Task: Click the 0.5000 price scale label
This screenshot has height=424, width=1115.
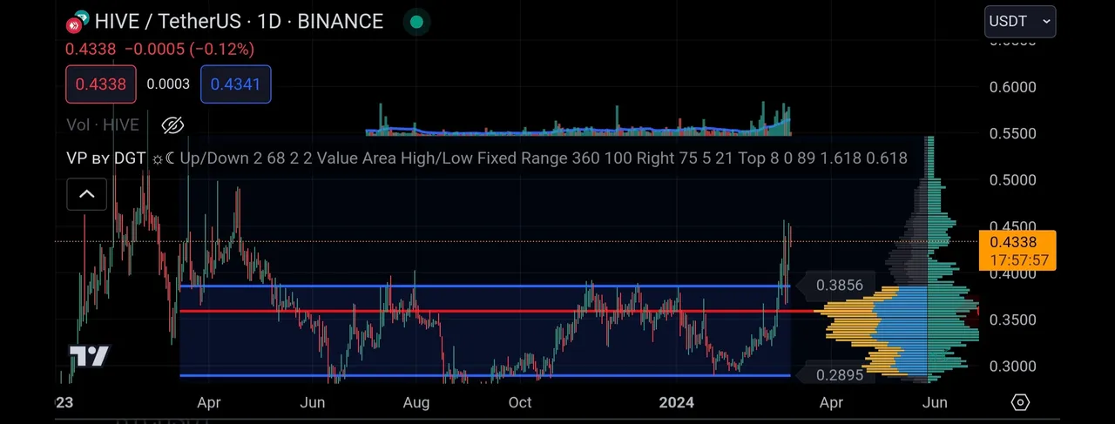Action: pos(1013,180)
